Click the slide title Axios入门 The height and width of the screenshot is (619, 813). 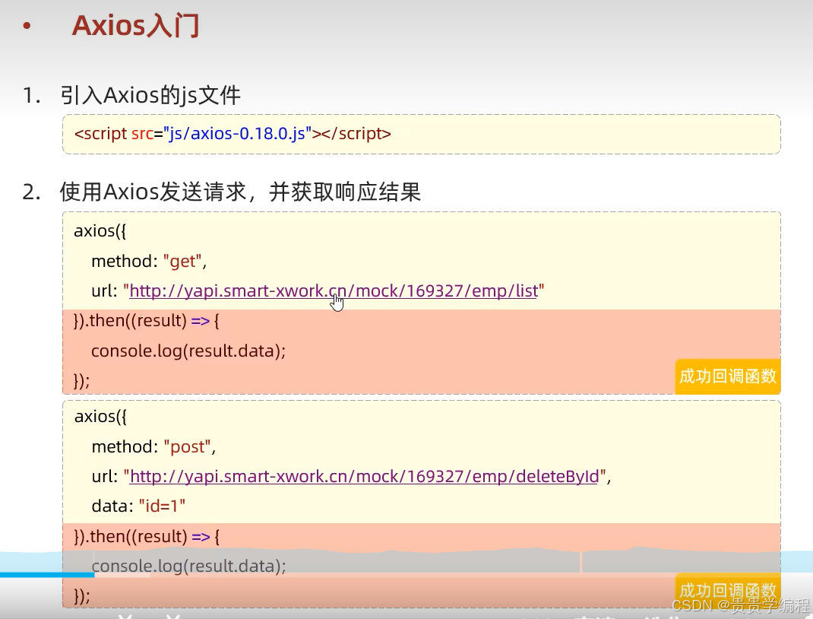[x=135, y=25]
